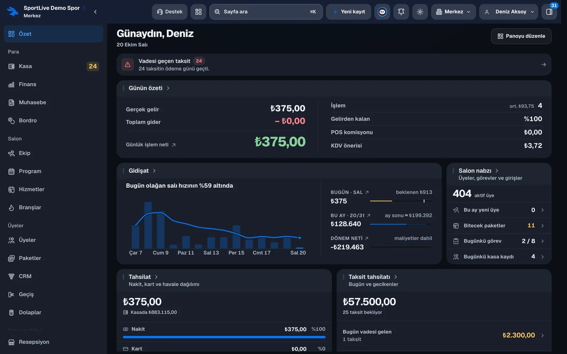Image resolution: width=567 pixels, height=354 pixels.
Task: Open the assistant robot face icon
Action: pos(382,12)
